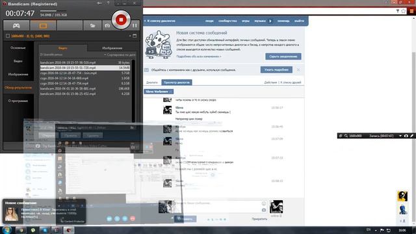This screenshot has height=234, width=416.
Task: Select the 5.7GB csgo Join.mp4 file
Action: pos(85,73)
